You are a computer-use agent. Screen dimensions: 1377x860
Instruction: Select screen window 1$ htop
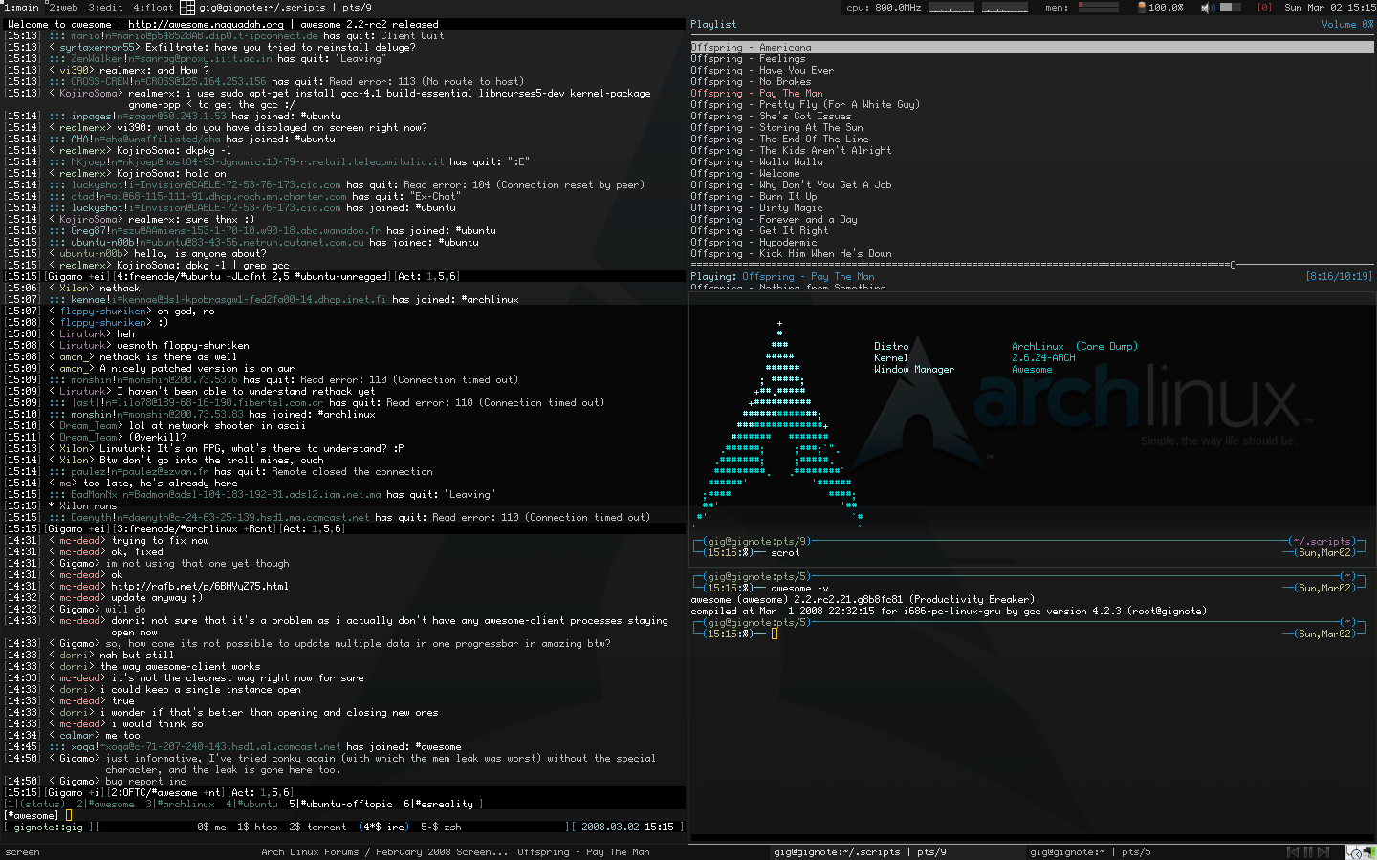pyautogui.click(x=257, y=827)
